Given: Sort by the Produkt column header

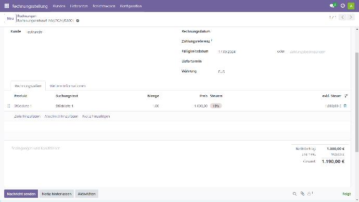Looking at the screenshot, I should coord(21,96).
